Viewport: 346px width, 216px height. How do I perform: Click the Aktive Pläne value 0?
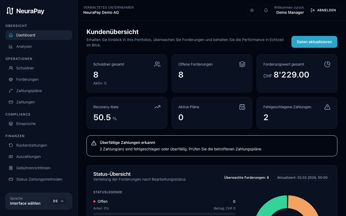[181, 117]
